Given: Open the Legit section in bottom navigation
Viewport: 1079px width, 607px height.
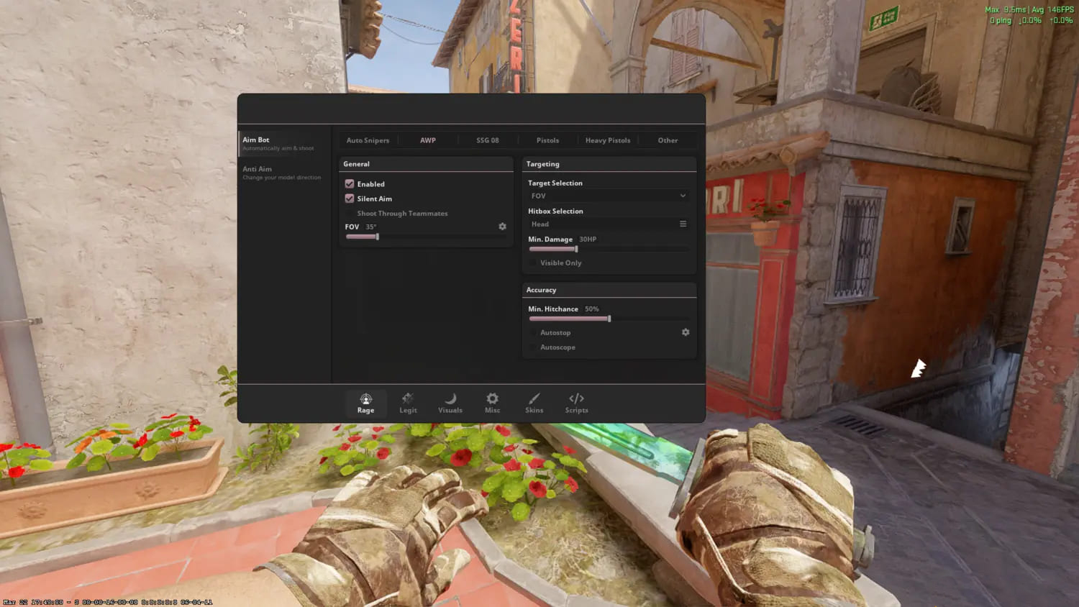Looking at the screenshot, I should click(408, 403).
